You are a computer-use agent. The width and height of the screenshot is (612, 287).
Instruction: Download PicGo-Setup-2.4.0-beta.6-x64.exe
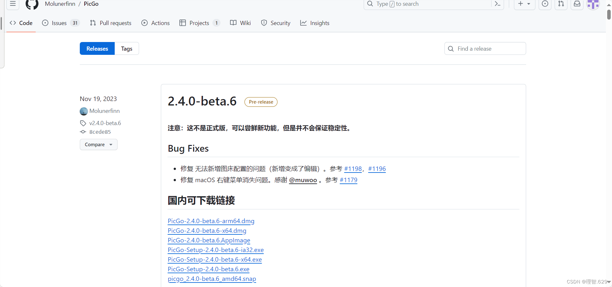coord(215,259)
